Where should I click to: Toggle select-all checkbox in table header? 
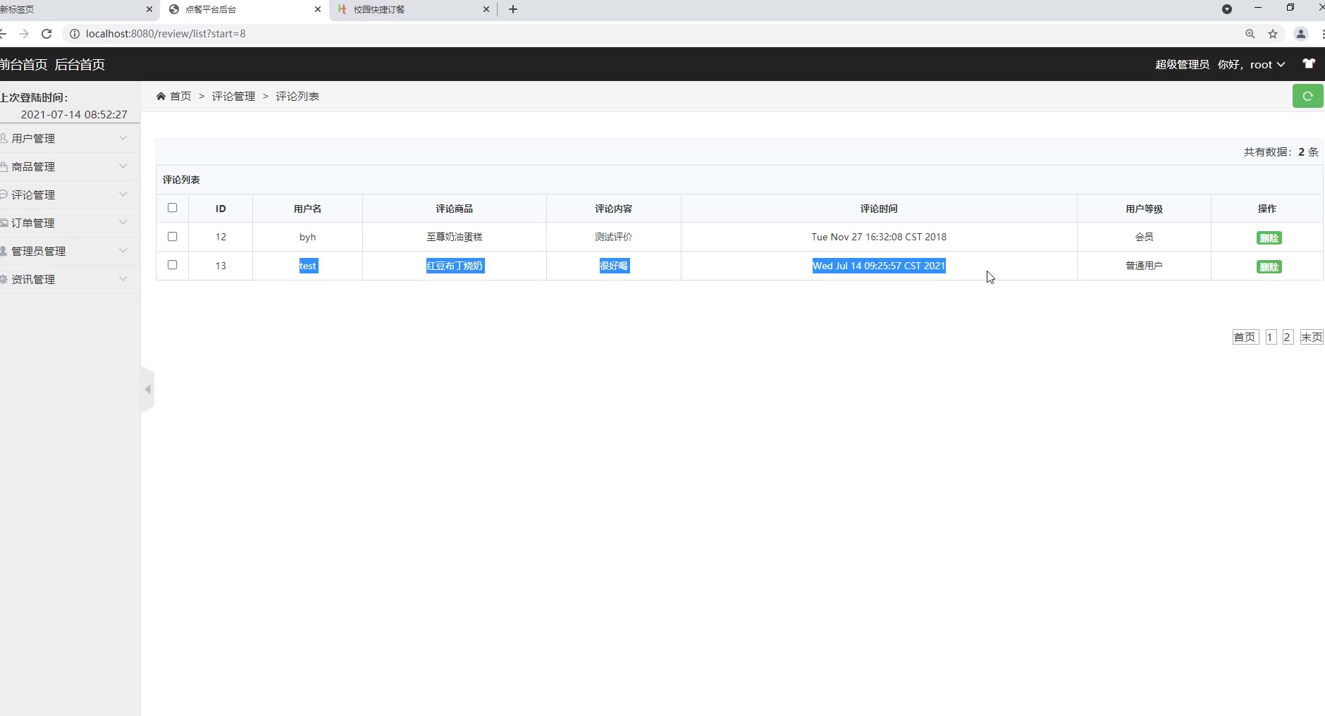172,207
